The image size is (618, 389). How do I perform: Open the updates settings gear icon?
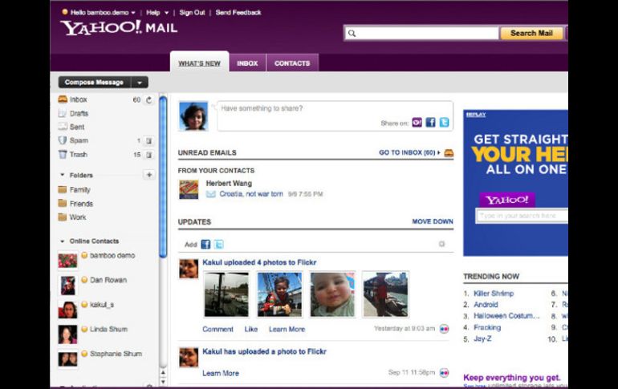441,244
